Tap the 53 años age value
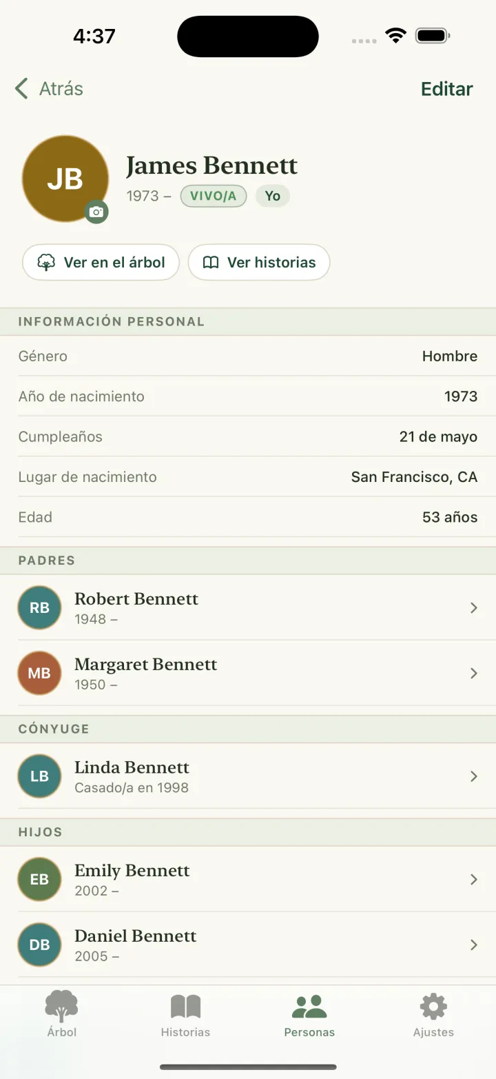Image resolution: width=496 pixels, height=1079 pixels. tap(450, 517)
